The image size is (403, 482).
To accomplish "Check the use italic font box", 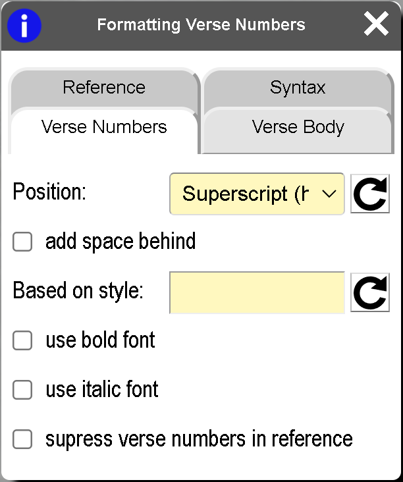I will (x=22, y=390).
